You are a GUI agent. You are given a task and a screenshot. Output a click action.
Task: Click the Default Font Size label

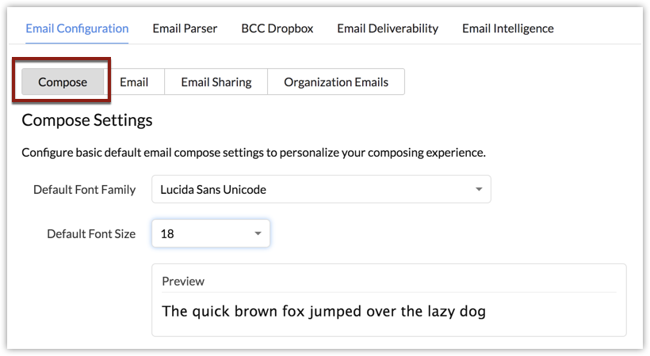click(x=91, y=234)
